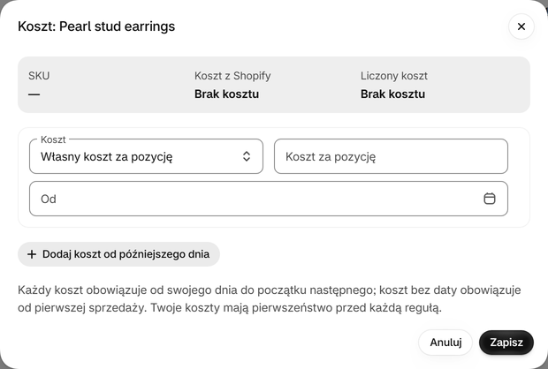Click the up-down chevron in the Koszt selector

(x=247, y=156)
